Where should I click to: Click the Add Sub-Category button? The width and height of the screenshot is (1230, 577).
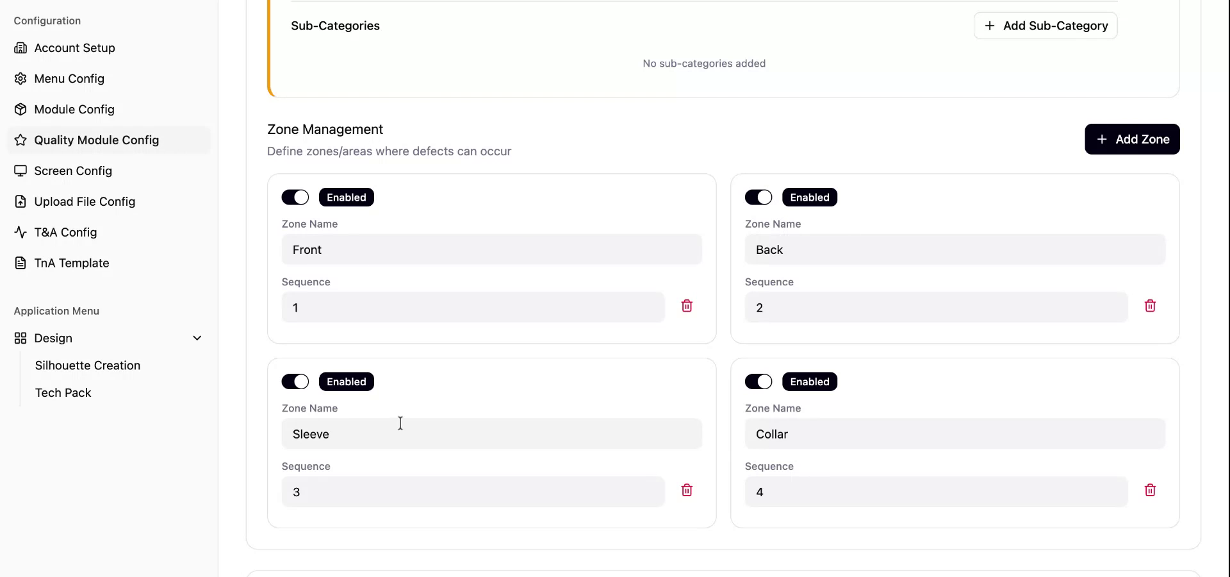click(1045, 26)
